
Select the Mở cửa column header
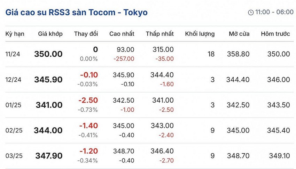(239, 34)
